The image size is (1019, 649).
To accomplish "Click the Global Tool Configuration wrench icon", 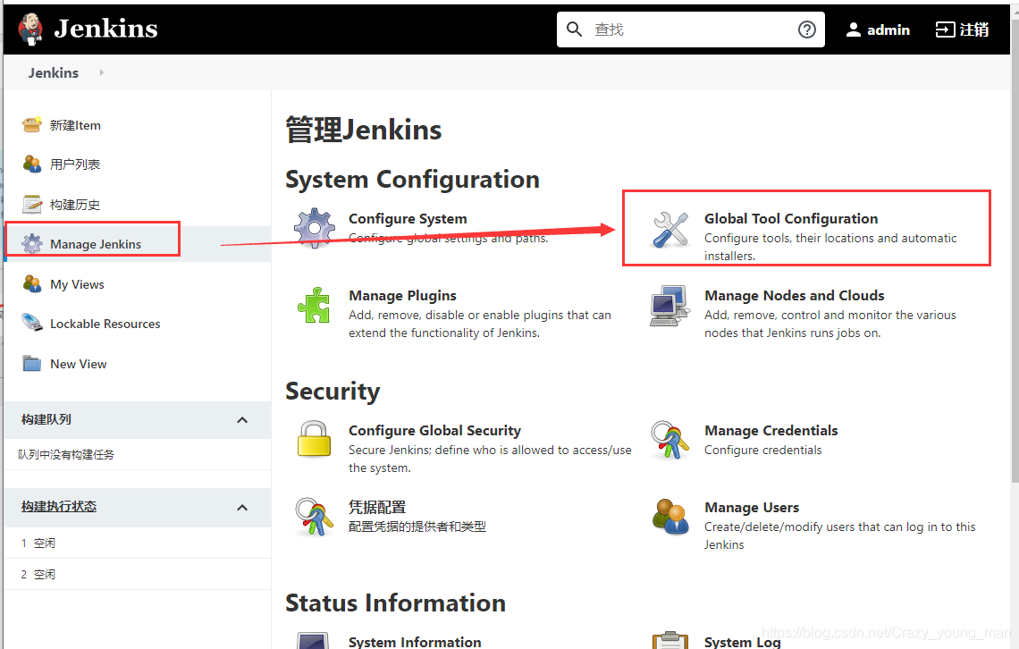I will click(670, 230).
